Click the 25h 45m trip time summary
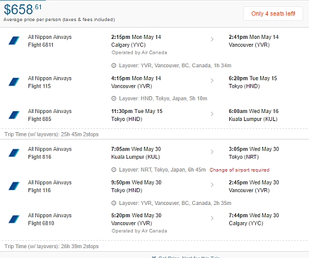 51,135
